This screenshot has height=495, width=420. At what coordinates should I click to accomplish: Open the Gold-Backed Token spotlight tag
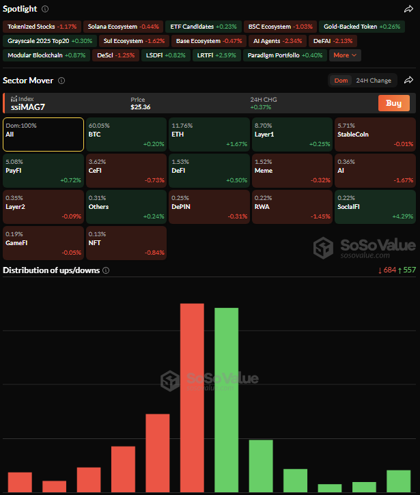(x=362, y=27)
